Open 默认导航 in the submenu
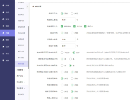 coord(21,58)
